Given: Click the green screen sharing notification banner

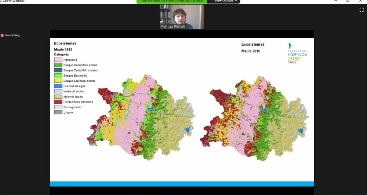Looking at the screenshot, I should click(x=172, y=1).
